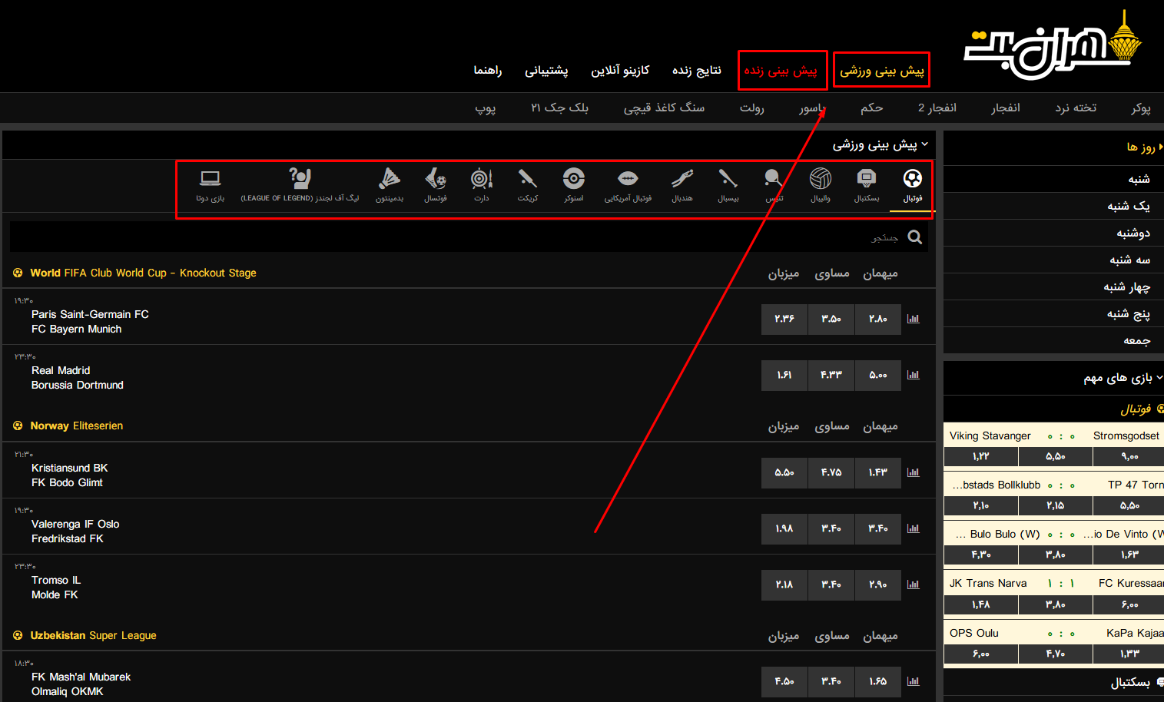Open پیش بینی ورزشی in top navigation
Image resolution: width=1164 pixels, height=702 pixels.
point(881,71)
